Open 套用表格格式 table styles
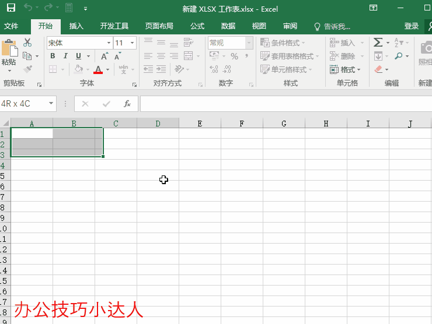Viewport: 432px width, 324px height. [x=290, y=56]
